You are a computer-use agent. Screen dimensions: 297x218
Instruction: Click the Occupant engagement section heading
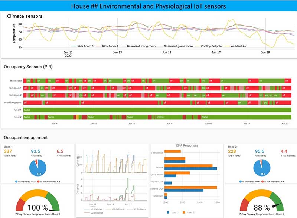click(26, 138)
